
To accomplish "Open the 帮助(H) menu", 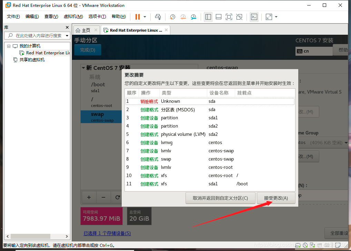I will [119, 17].
